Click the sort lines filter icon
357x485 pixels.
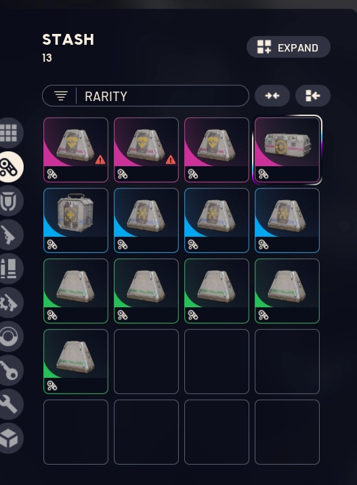61,96
